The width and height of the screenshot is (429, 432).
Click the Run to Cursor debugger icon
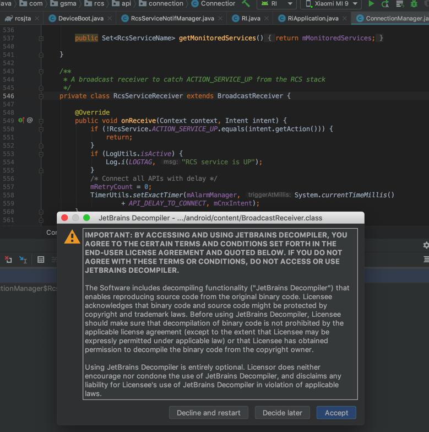tap(23, 259)
